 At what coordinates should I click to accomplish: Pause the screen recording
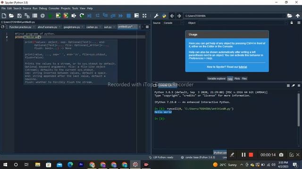pos(243,154)
